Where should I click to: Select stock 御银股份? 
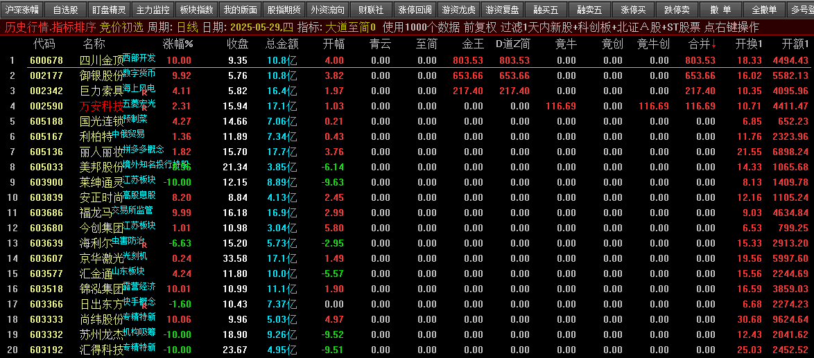click(102, 75)
